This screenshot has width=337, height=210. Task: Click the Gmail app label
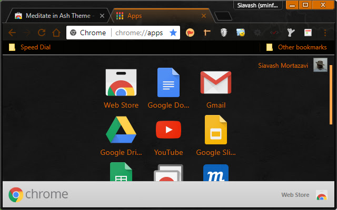point(216,105)
